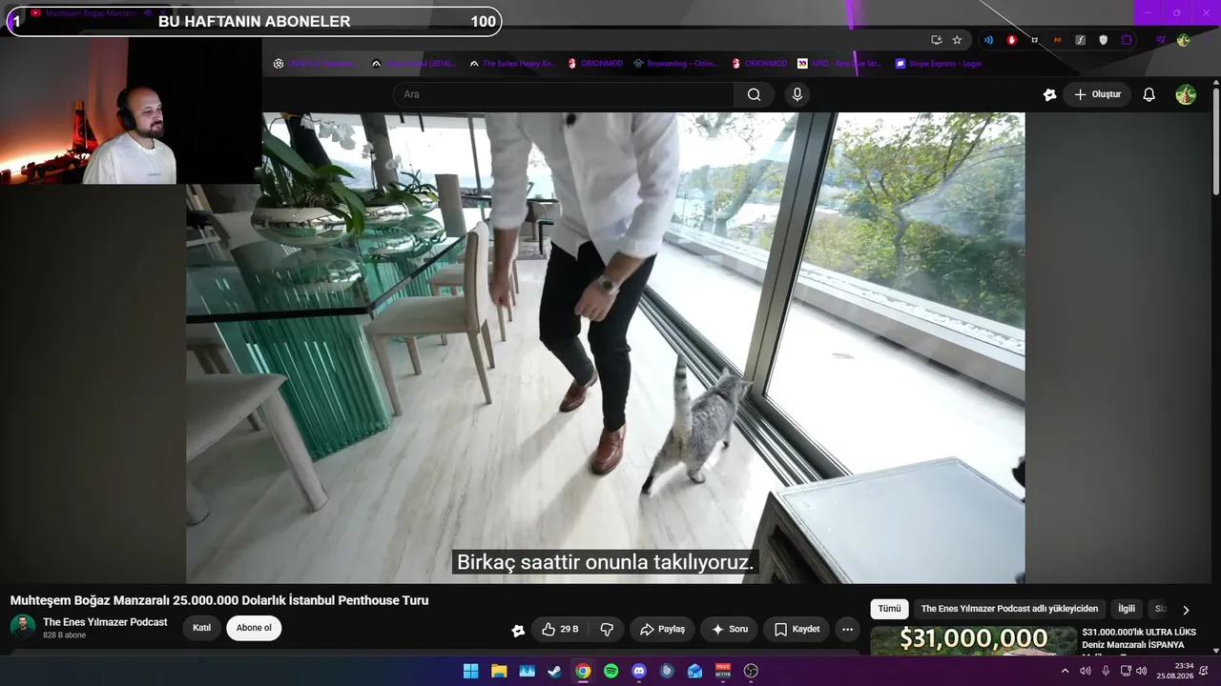Show hidden system tray icons

tap(1065, 671)
